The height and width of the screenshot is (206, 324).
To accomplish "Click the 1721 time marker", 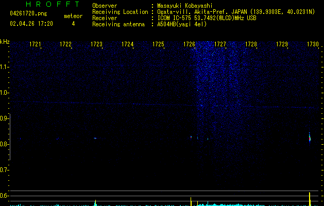I will 35,44.
